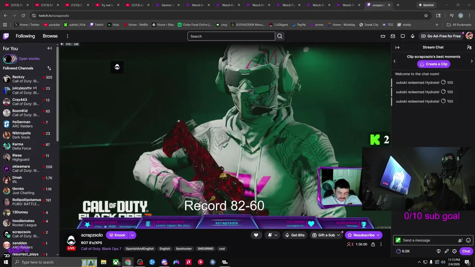Click the Twitch search field
The width and height of the screenshot is (475, 267).
(231, 36)
